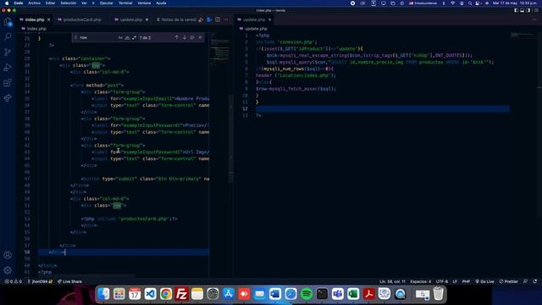Open the Run and Debug view

[8, 68]
